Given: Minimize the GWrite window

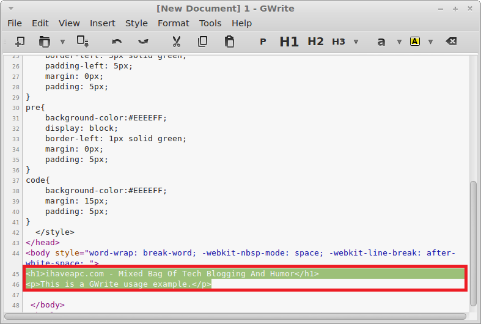Looking at the screenshot, I should click(441, 9).
